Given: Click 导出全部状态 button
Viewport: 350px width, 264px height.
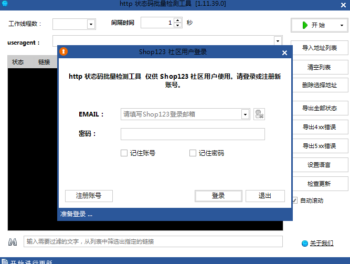Looking at the screenshot, I should coord(320,108).
